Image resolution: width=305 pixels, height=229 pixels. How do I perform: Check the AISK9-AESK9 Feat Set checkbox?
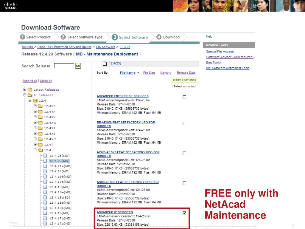click(x=184, y=153)
